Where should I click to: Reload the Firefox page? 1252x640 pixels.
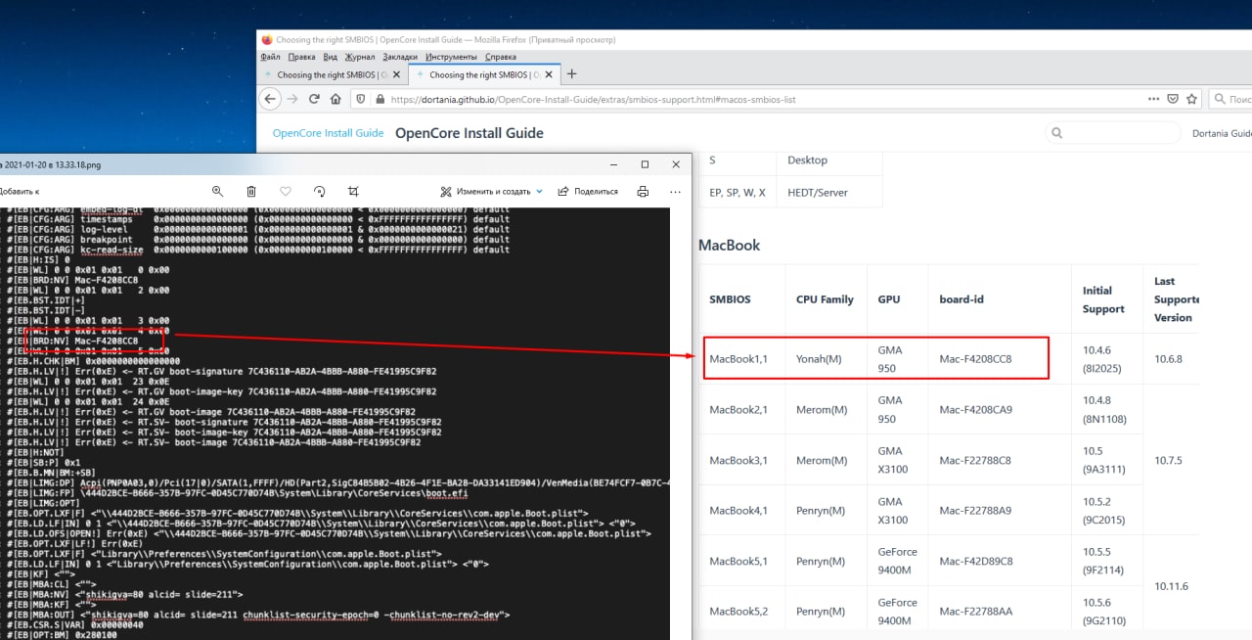[x=314, y=99]
